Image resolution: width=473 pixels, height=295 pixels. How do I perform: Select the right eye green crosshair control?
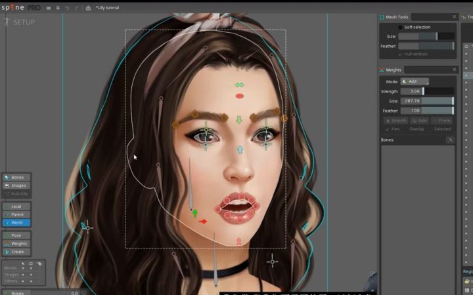[x=266, y=128]
